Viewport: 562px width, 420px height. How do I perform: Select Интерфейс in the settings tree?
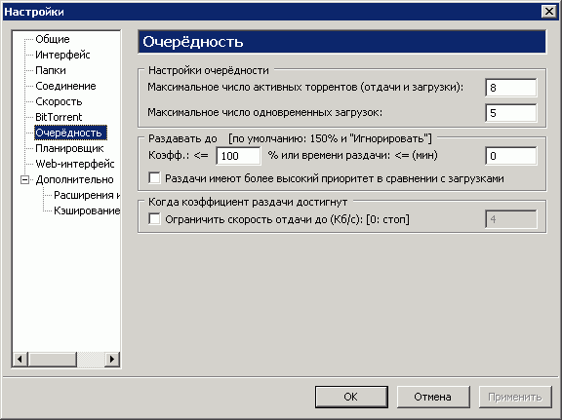coord(62,55)
